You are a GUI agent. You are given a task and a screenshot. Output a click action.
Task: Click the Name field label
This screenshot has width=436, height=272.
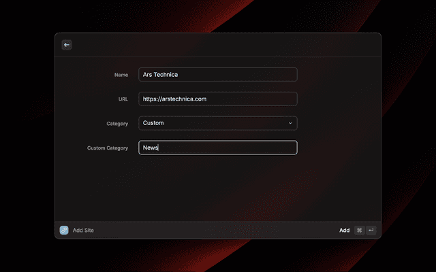(x=121, y=74)
